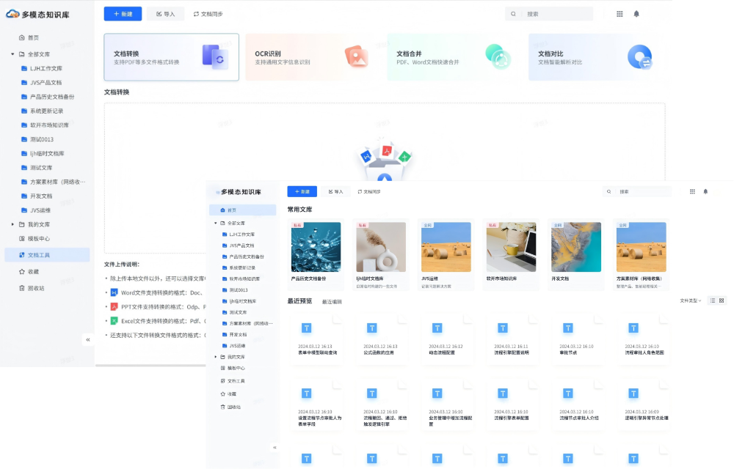Screen dimensions: 734x469
Task: Go to 首页 in back window sidebar
Action: pos(29,37)
